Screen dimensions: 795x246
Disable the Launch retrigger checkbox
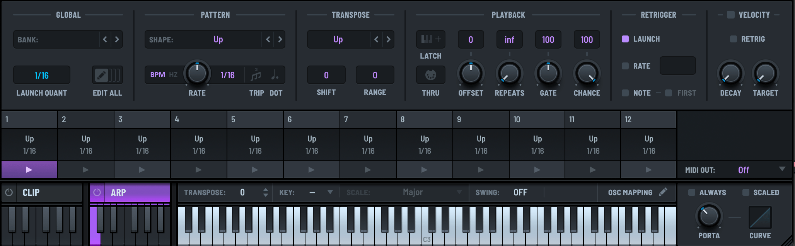point(625,39)
